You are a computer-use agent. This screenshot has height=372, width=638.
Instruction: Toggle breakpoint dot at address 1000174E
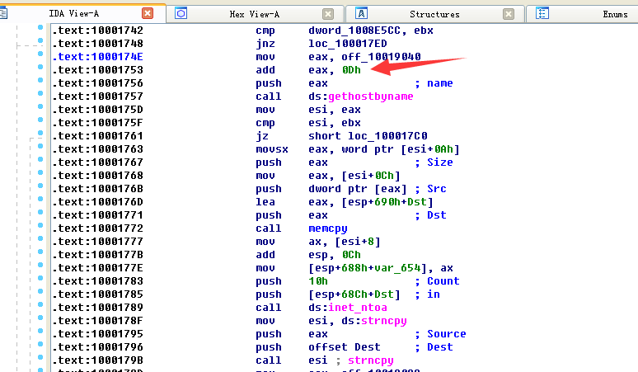click(40, 54)
